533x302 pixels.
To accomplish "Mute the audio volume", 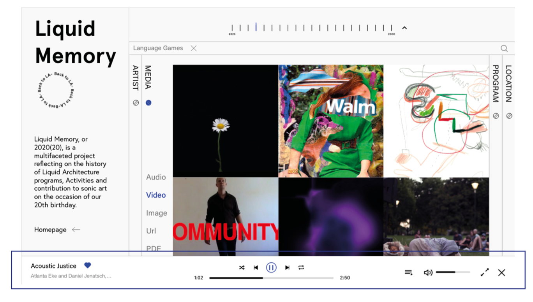I will point(428,272).
